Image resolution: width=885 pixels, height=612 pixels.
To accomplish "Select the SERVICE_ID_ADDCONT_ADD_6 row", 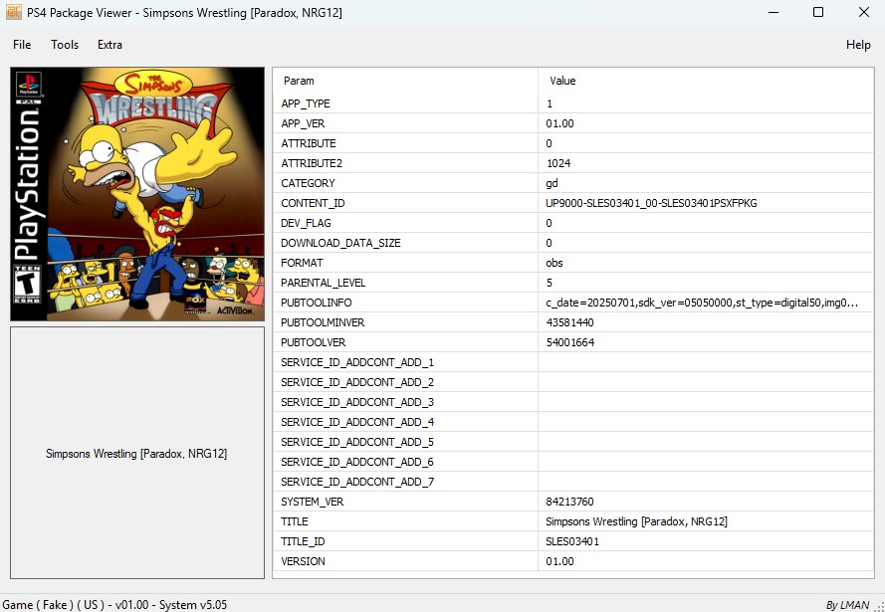I will click(572, 462).
